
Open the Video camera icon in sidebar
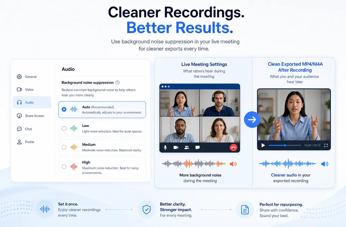click(19, 89)
